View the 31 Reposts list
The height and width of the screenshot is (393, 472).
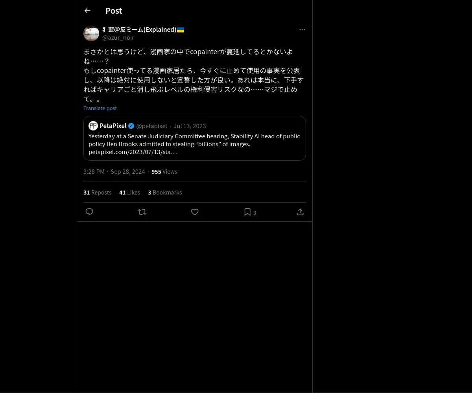[x=97, y=192]
